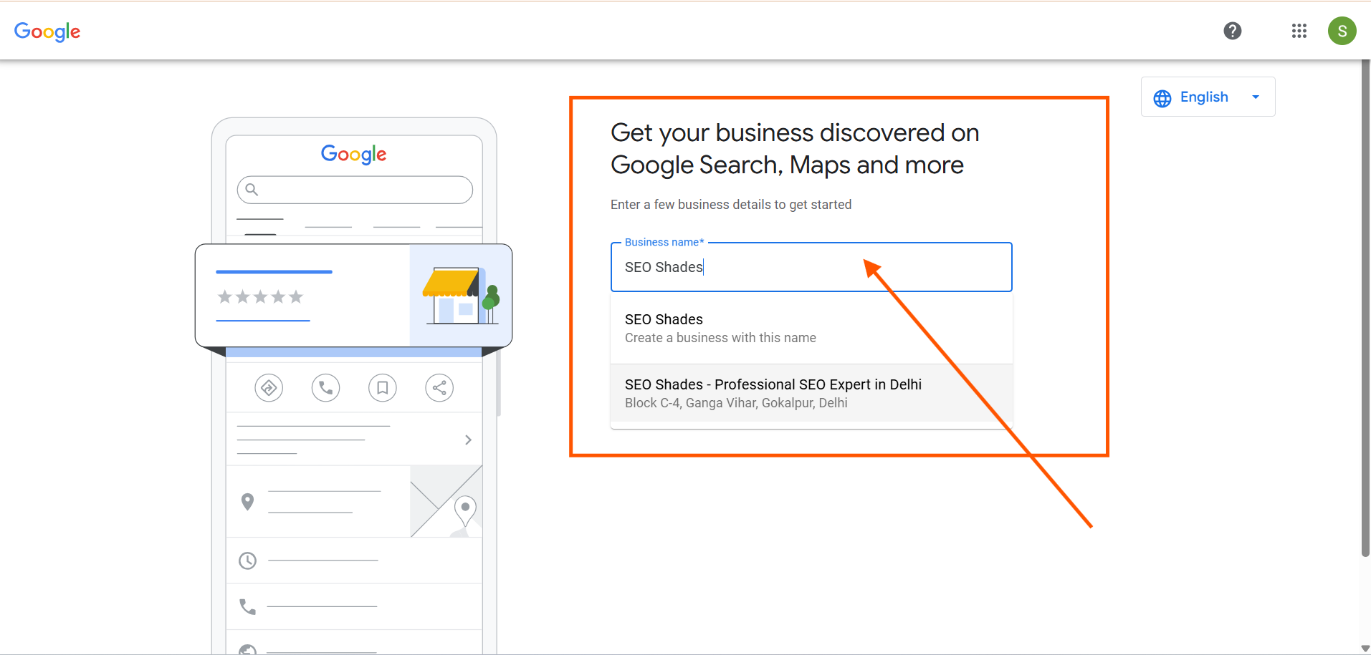Choose 'SEO Shades - Professional SEO Expert in Delhi'
Viewport: 1371px width, 655px height.
click(x=811, y=393)
